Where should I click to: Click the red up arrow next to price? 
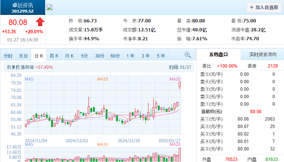click(x=40, y=22)
